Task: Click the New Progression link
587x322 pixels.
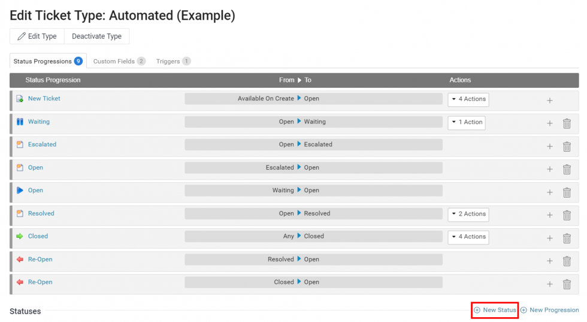Action: (549, 310)
